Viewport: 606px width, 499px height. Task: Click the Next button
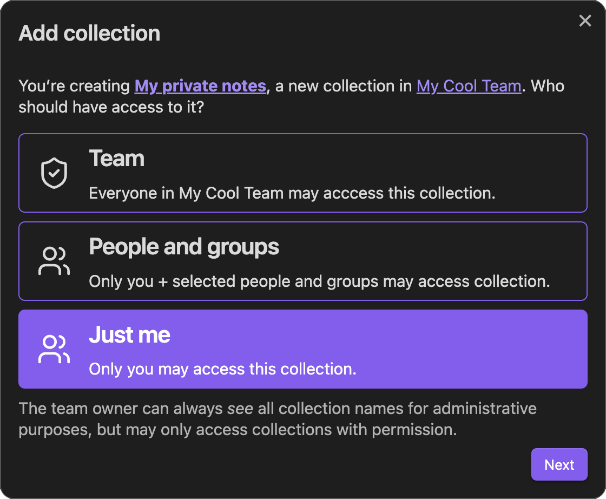[x=559, y=464]
